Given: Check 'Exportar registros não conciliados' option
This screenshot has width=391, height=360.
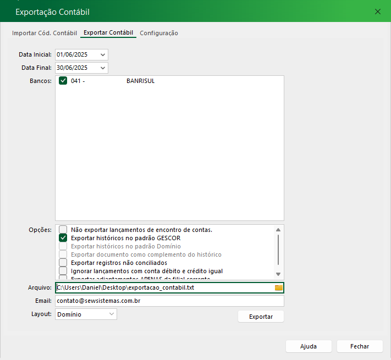Looking at the screenshot, I should pyautogui.click(x=63, y=263).
